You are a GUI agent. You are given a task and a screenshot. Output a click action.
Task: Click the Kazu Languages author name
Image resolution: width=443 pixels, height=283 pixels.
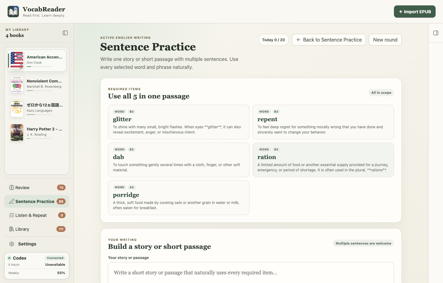pyautogui.click(x=39, y=110)
